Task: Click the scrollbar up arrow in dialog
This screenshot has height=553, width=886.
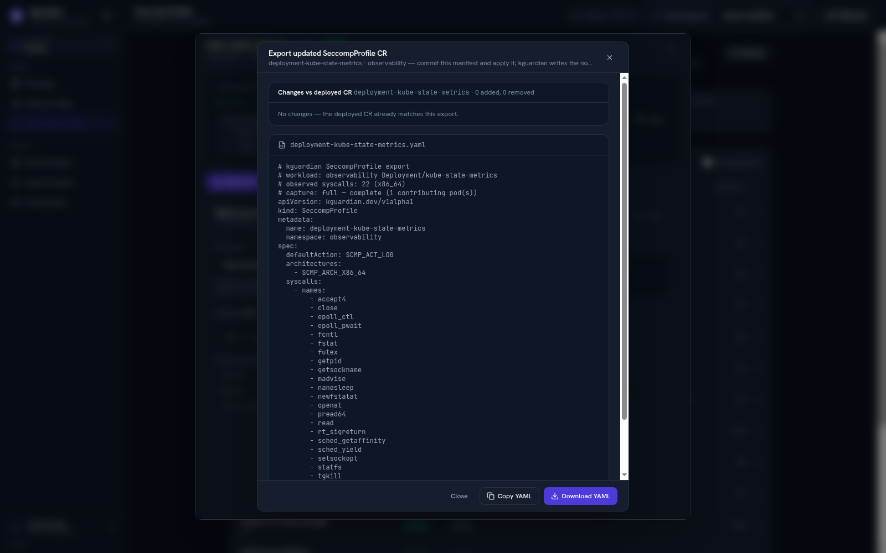Action: coord(624,77)
